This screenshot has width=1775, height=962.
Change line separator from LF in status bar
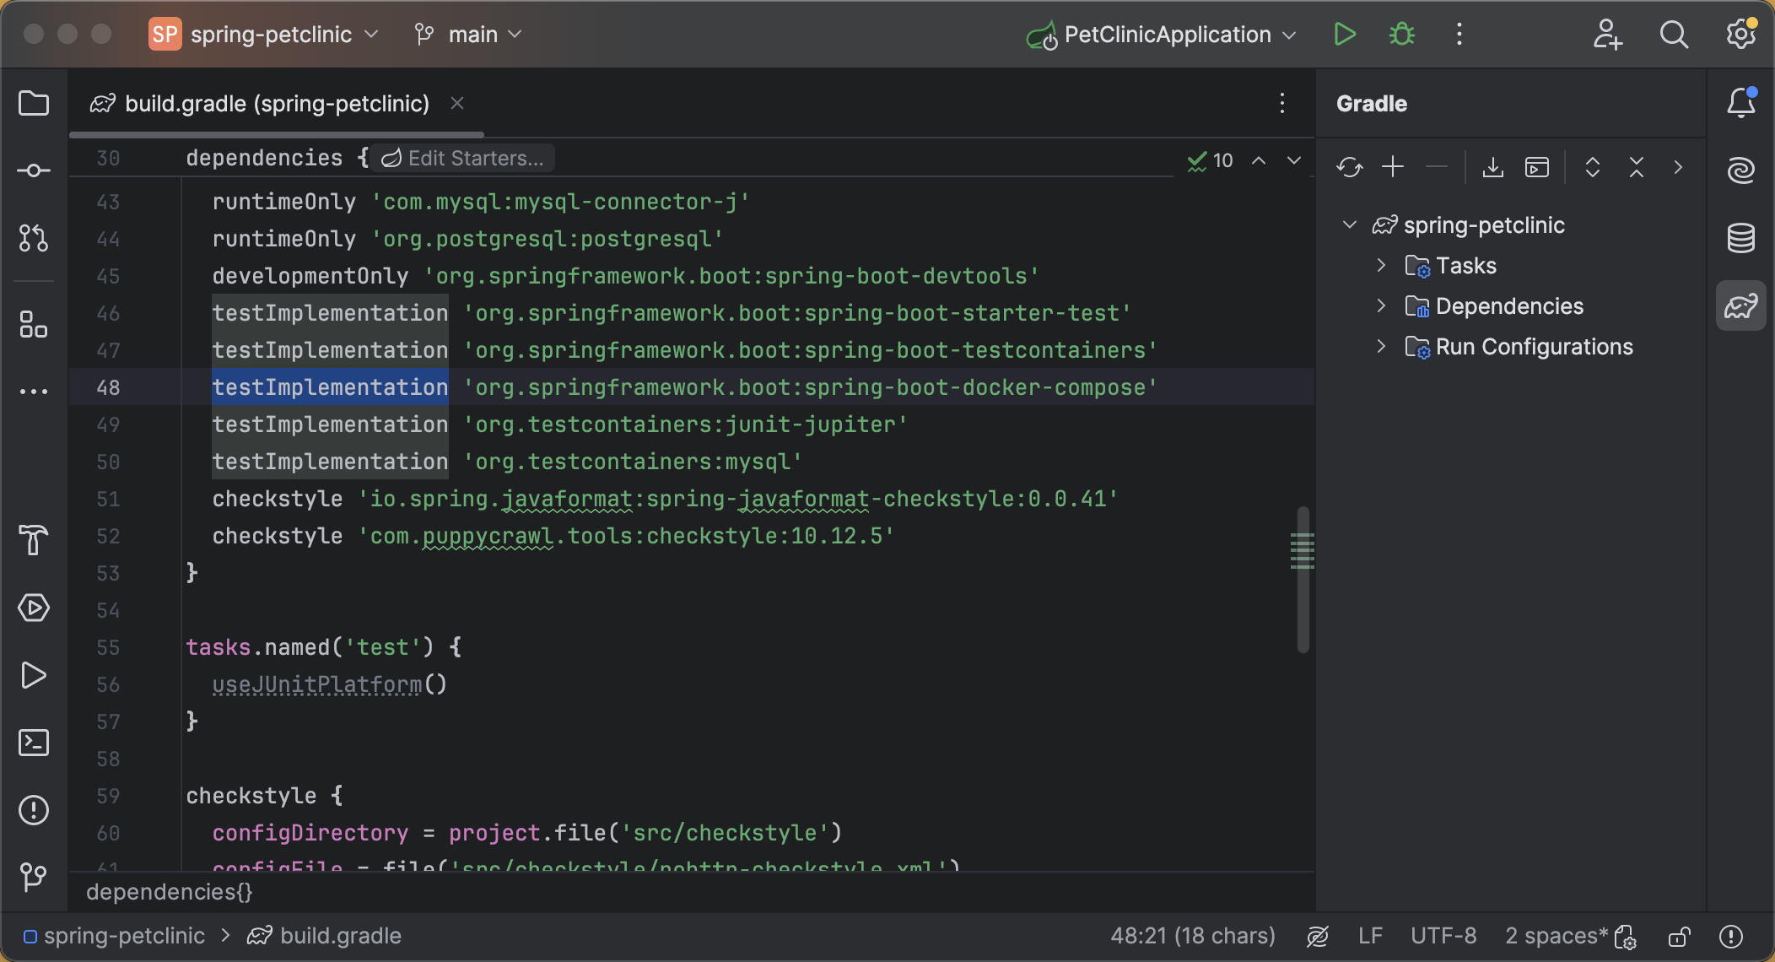[x=1370, y=935]
